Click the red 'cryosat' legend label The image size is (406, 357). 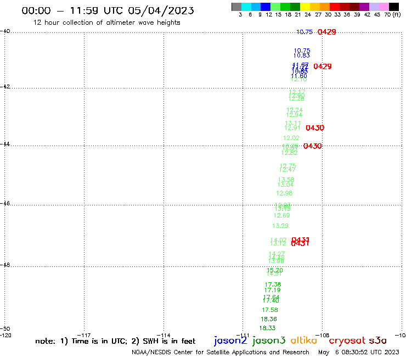[x=347, y=341]
